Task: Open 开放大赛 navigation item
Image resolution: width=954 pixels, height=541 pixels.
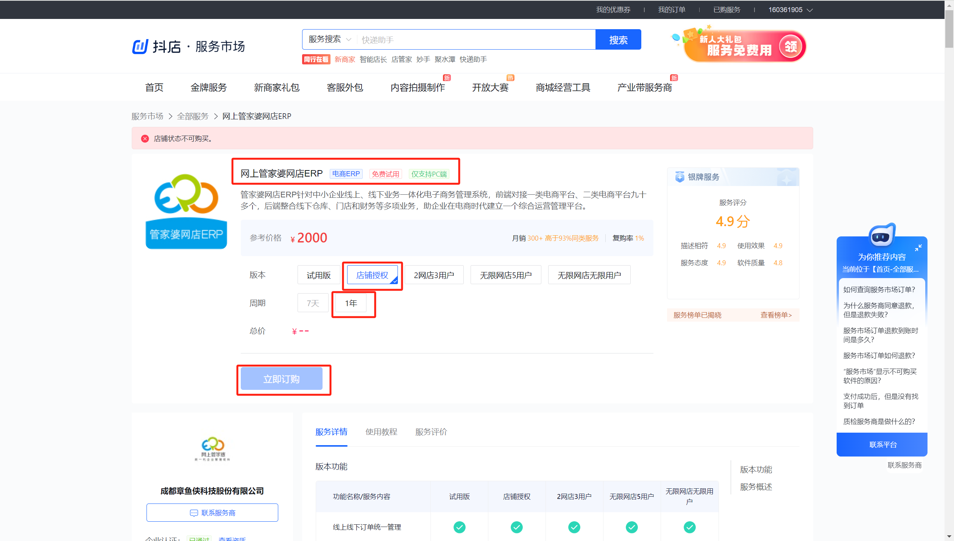Action: (x=490, y=88)
